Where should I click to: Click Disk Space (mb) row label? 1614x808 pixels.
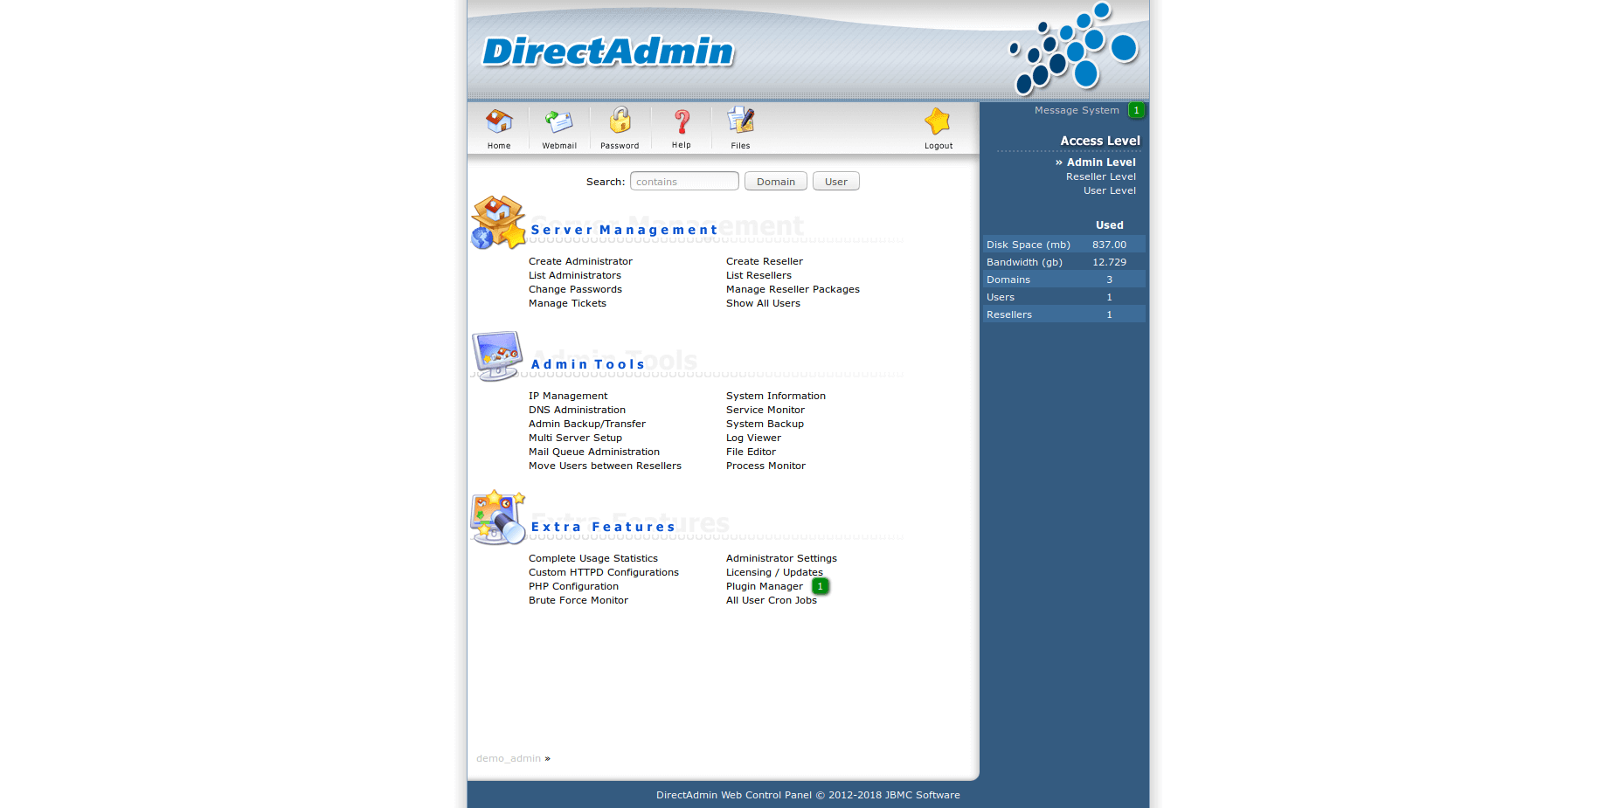tap(1029, 245)
